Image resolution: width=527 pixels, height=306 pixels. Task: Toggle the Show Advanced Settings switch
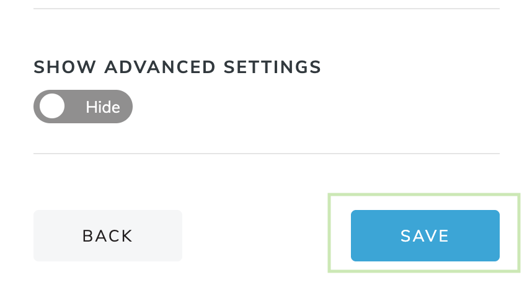coord(83,107)
